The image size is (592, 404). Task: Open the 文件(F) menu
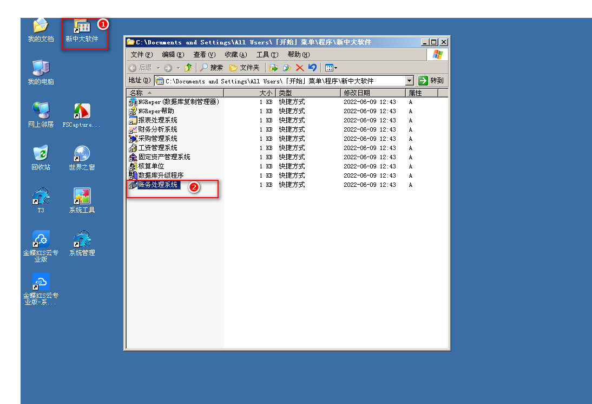coord(141,55)
